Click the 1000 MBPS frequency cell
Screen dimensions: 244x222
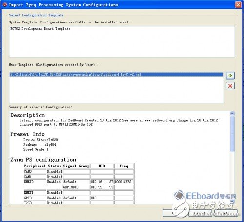(124, 182)
